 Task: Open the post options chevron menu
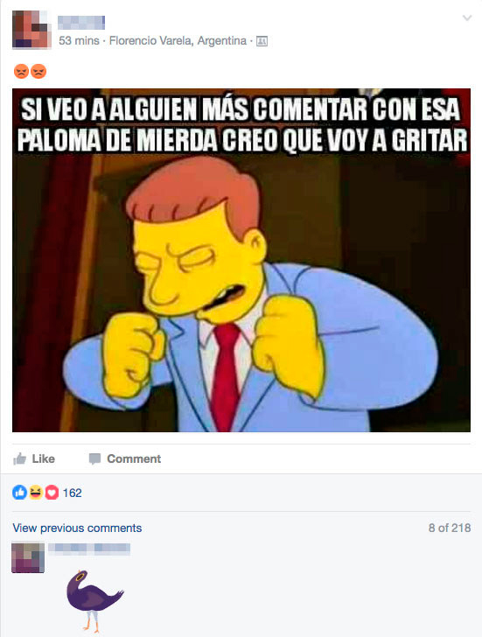(x=467, y=17)
